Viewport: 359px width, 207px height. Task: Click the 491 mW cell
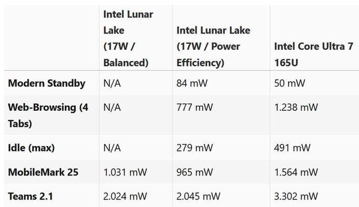[293, 148]
